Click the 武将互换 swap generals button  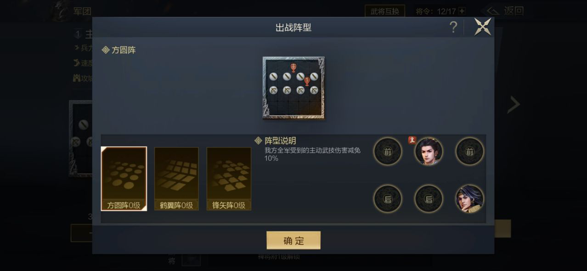click(385, 11)
